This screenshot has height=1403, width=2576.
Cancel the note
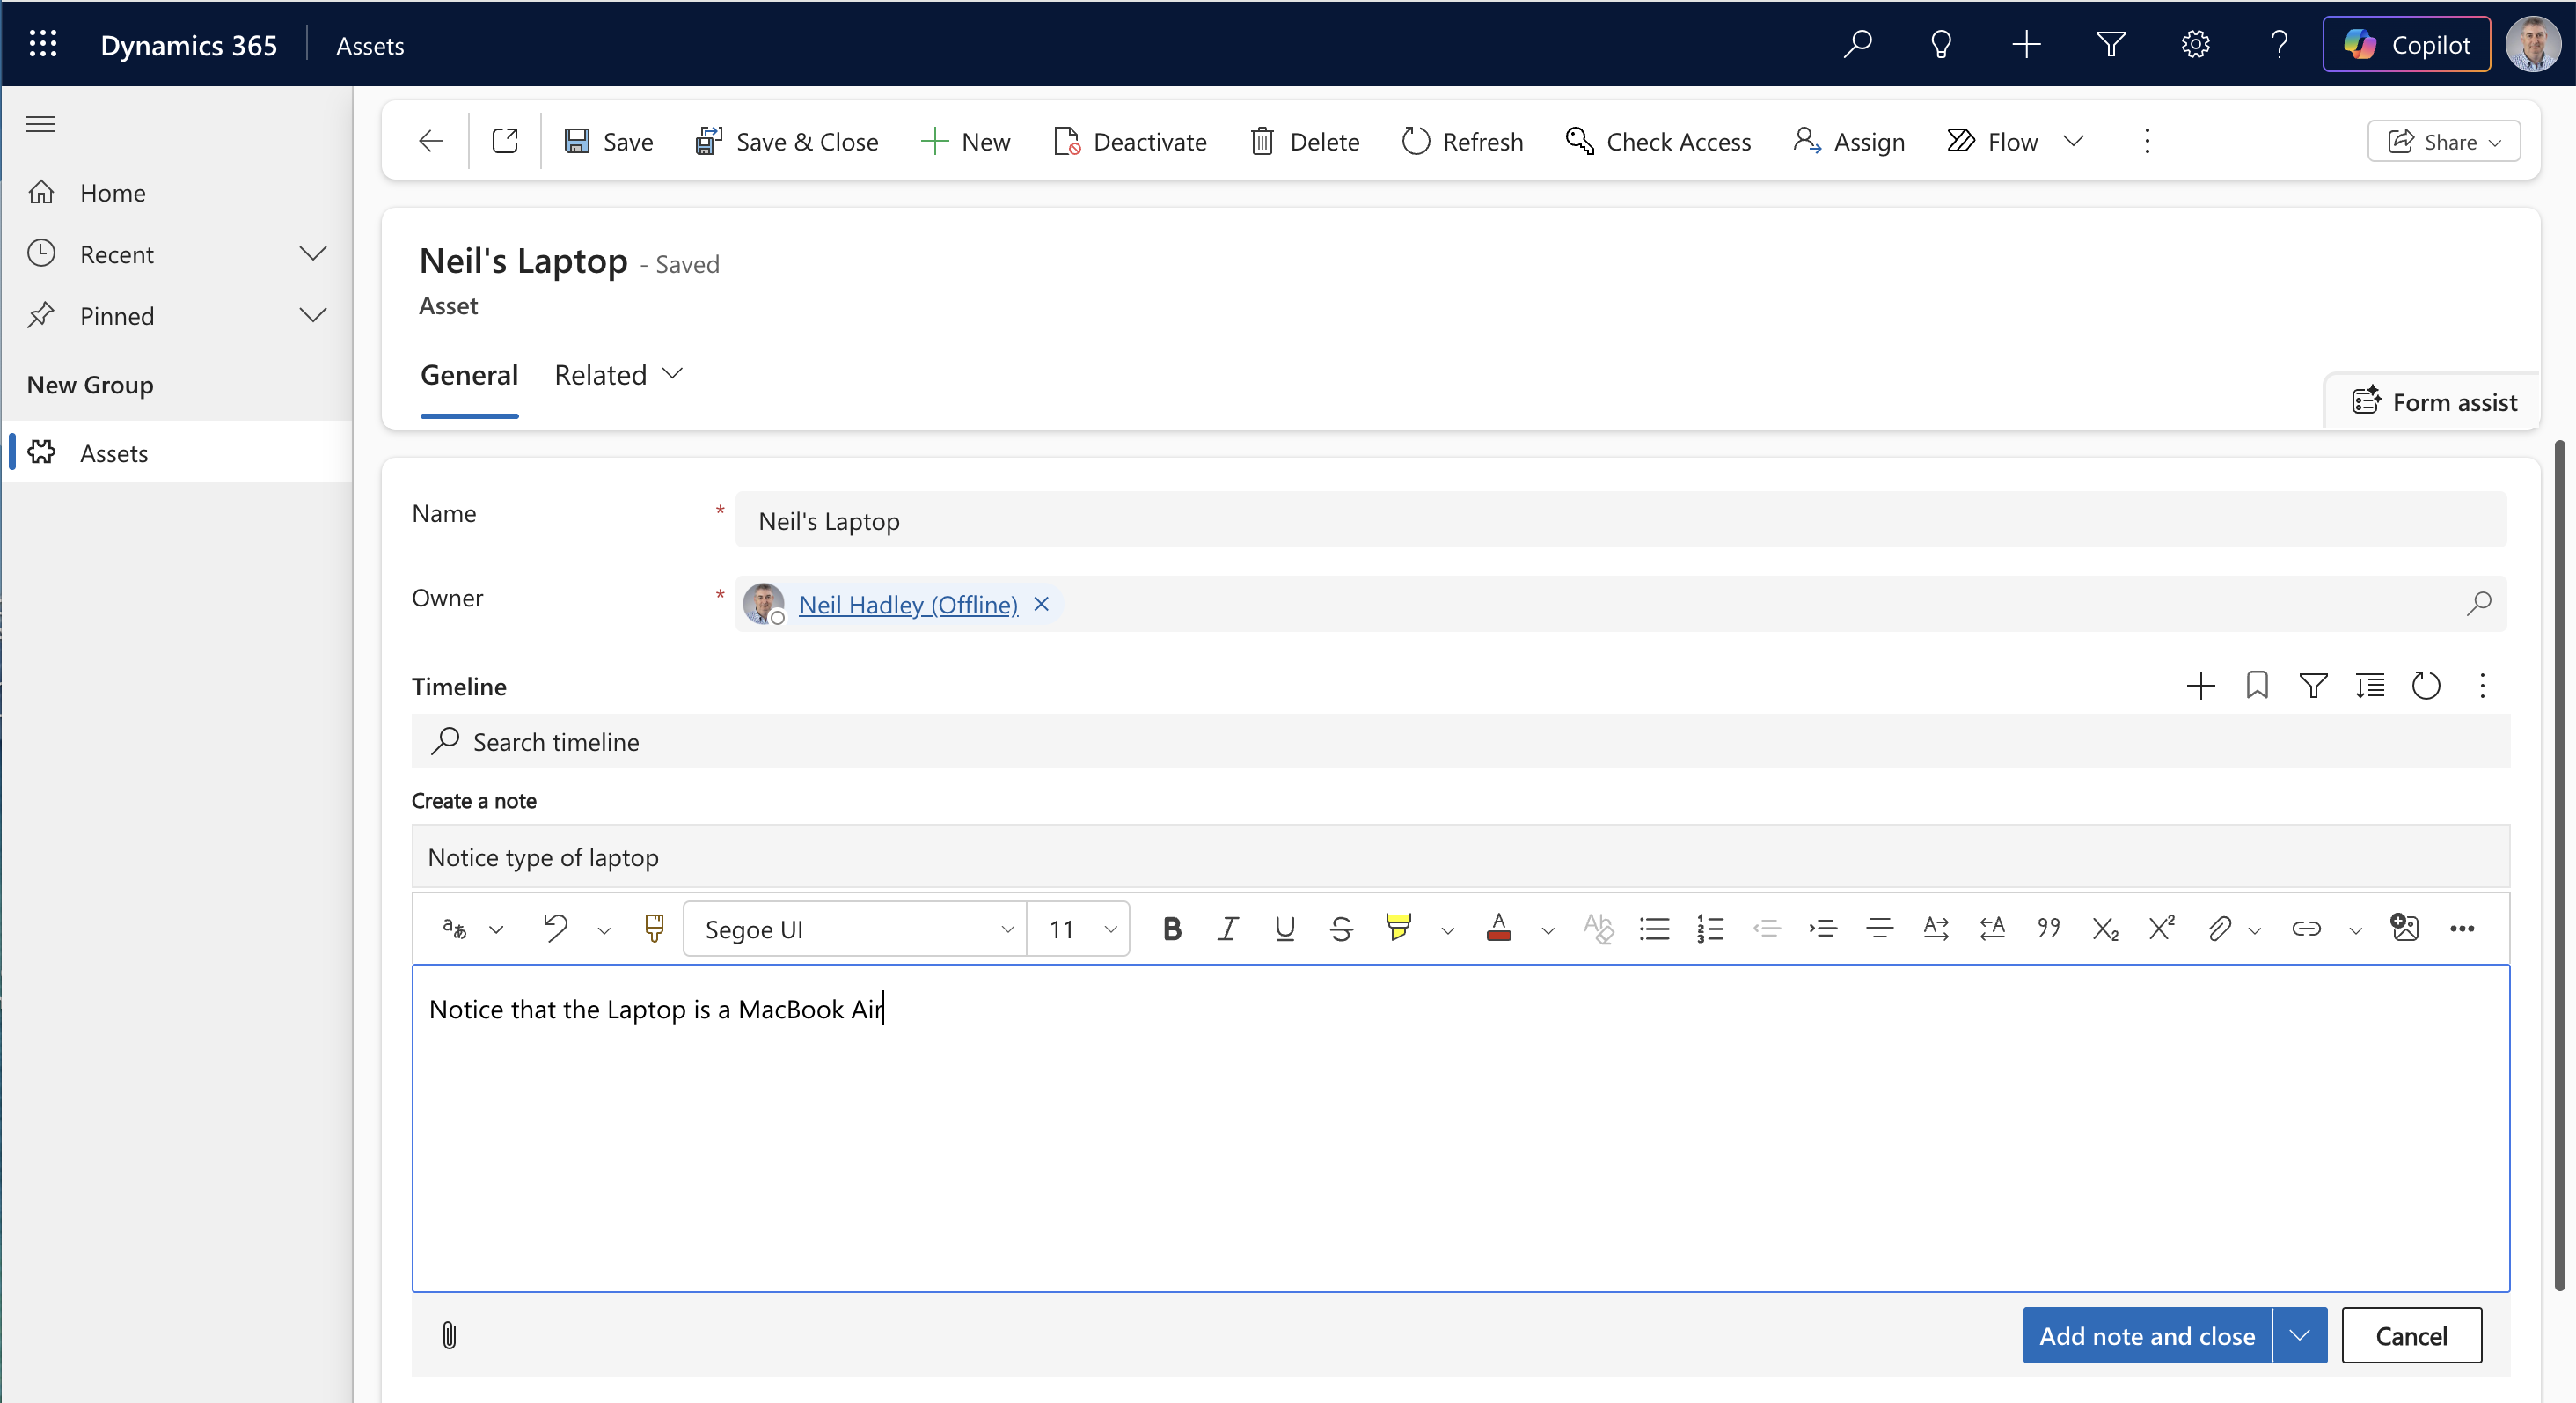tap(2411, 1335)
